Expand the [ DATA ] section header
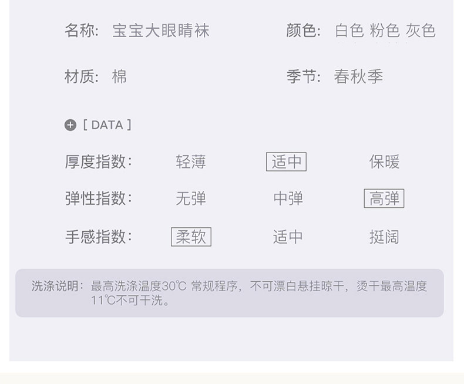This screenshot has width=464, height=384. point(107,125)
